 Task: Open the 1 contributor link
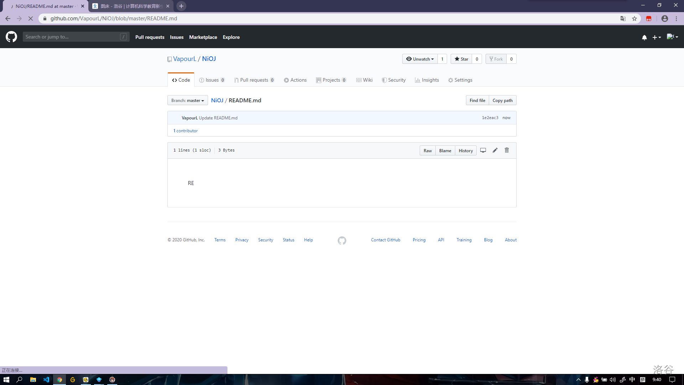point(186,131)
